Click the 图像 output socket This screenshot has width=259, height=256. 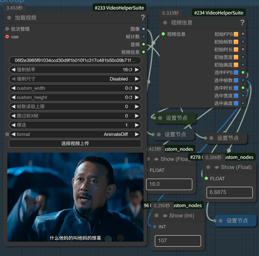(143, 29)
